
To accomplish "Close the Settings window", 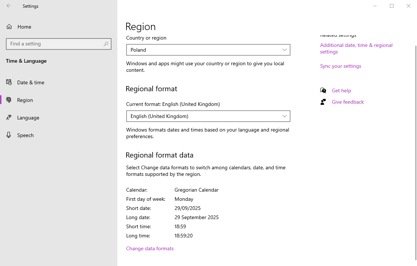I will (x=409, y=6).
